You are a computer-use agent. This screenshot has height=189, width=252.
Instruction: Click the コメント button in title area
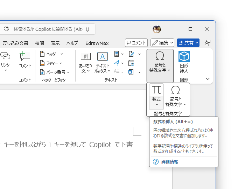pos(136,43)
